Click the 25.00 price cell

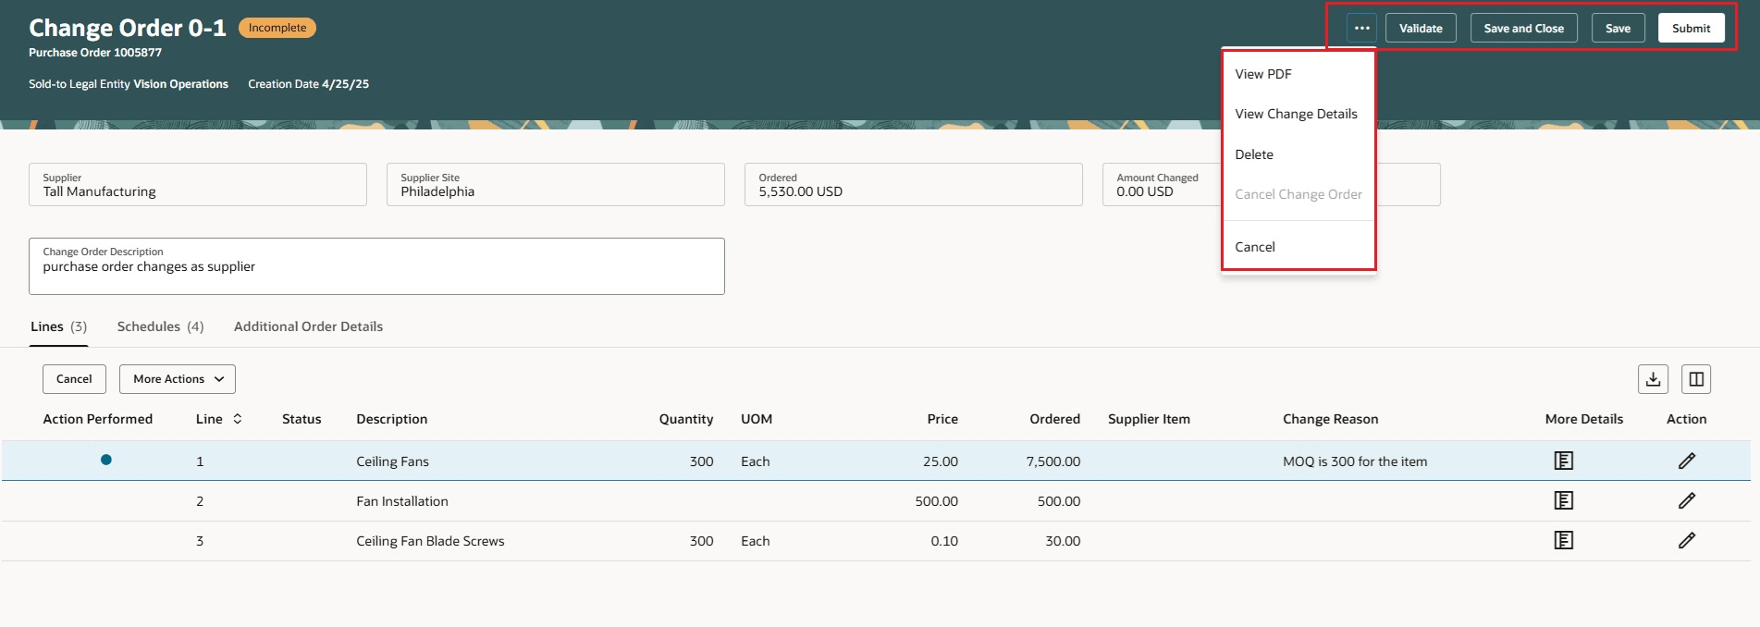coord(941,461)
